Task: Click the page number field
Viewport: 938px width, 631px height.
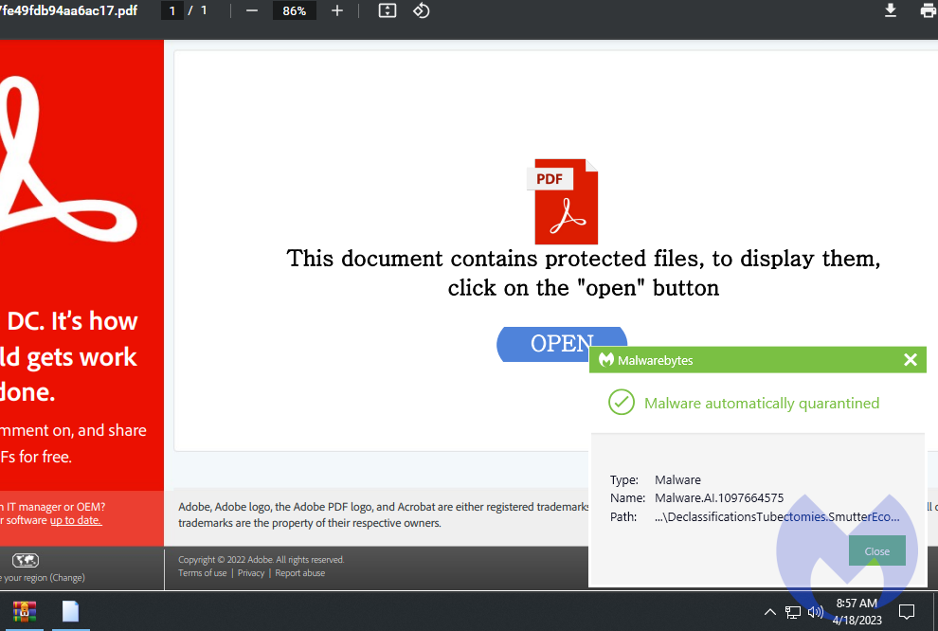Action: click(x=172, y=10)
